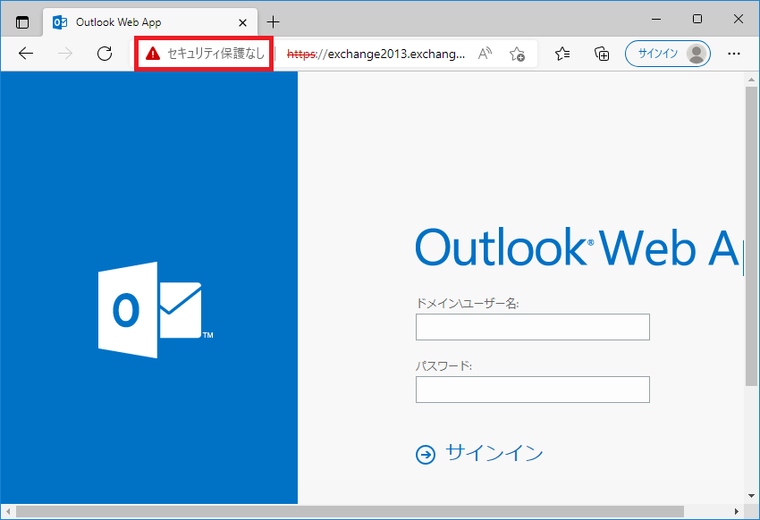The height and width of the screenshot is (520, 760).
Task: Click the vertical scrollbar thumb
Action: [x=751, y=236]
